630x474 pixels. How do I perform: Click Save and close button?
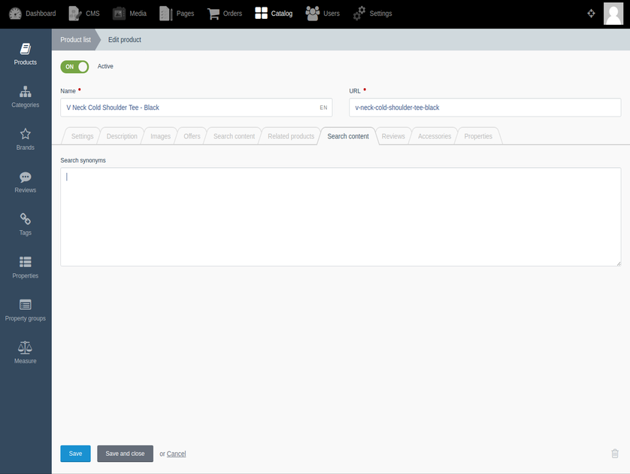pos(125,454)
